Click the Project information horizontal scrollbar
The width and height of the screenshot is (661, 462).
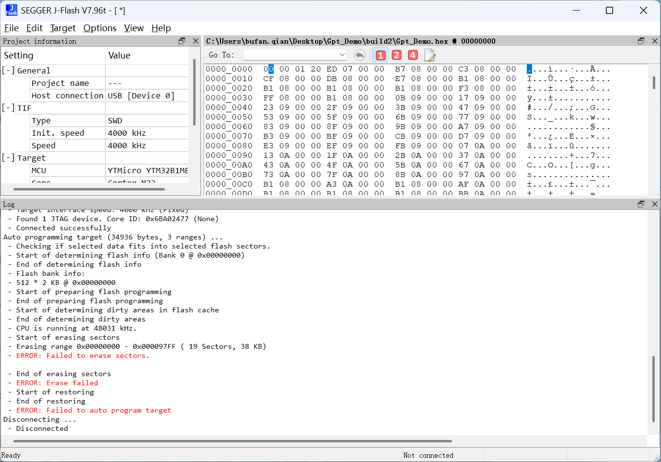coord(89,189)
